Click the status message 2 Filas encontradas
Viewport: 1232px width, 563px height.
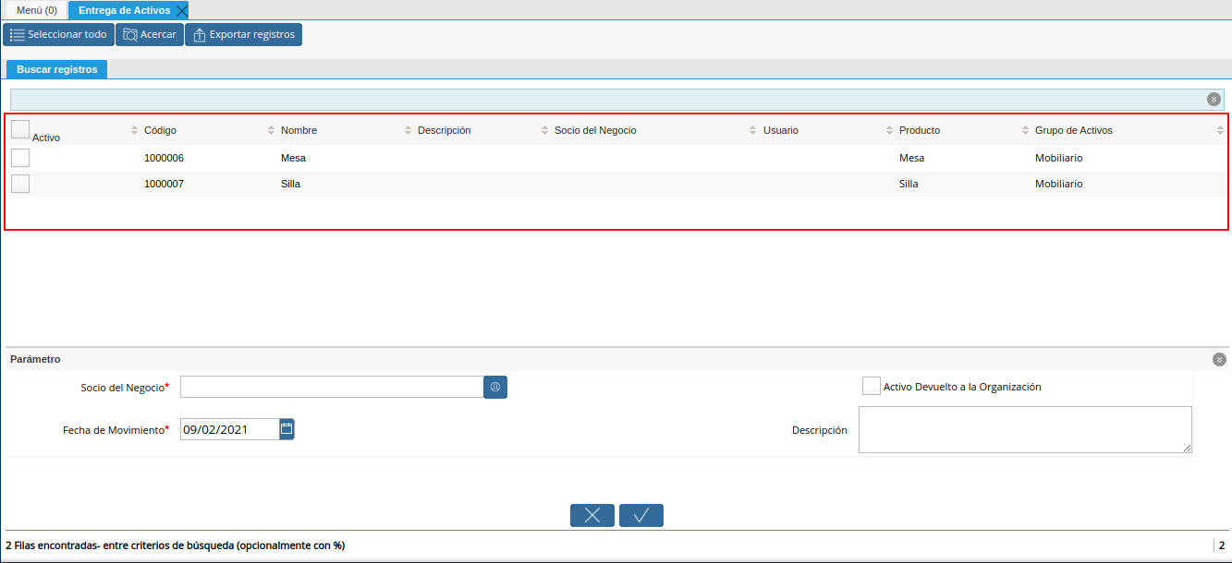tap(176, 545)
